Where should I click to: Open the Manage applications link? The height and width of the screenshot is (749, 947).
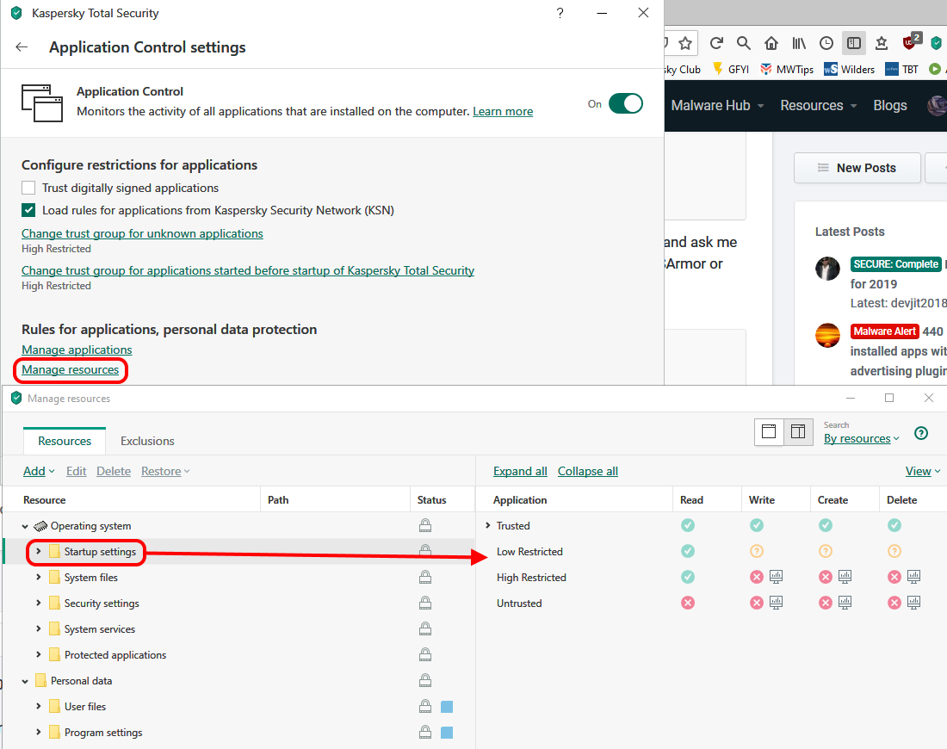click(x=77, y=350)
